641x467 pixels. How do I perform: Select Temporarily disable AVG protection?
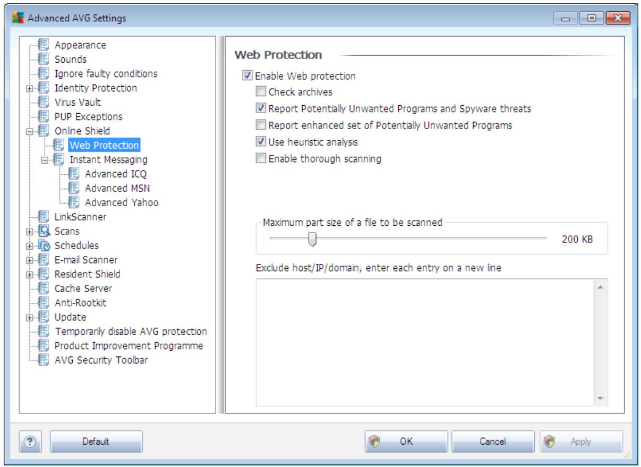coord(131,332)
